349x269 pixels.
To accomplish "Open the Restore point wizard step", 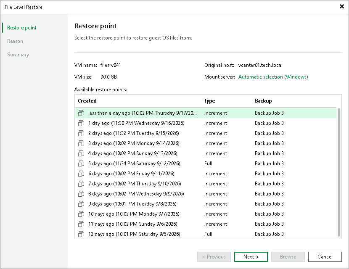I will 21,28.
